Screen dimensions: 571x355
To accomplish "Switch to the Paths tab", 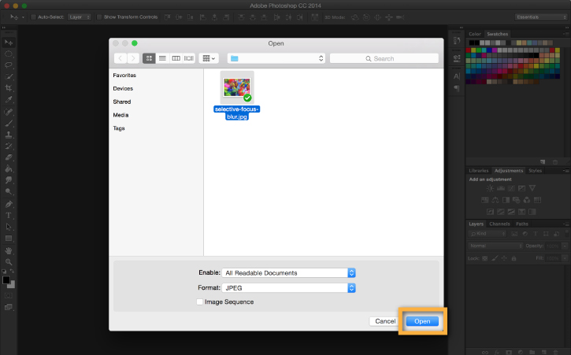I will [x=522, y=224].
